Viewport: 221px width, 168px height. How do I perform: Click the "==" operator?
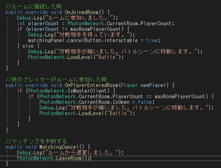tap(149, 97)
